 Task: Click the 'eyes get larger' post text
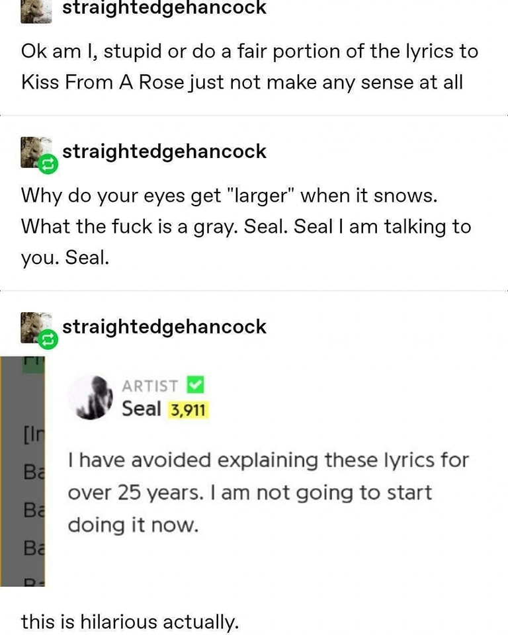pyautogui.click(x=246, y=226)
